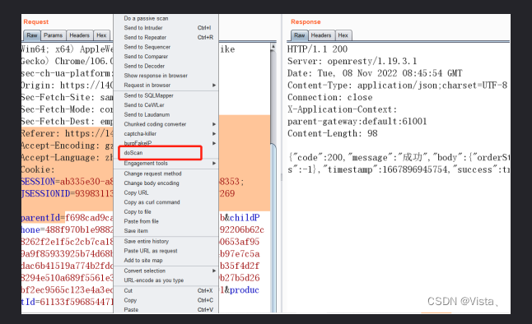This screenshot has height=324, width=532.
Task: Expand Request in browser submenu
Action: (166, 85)
